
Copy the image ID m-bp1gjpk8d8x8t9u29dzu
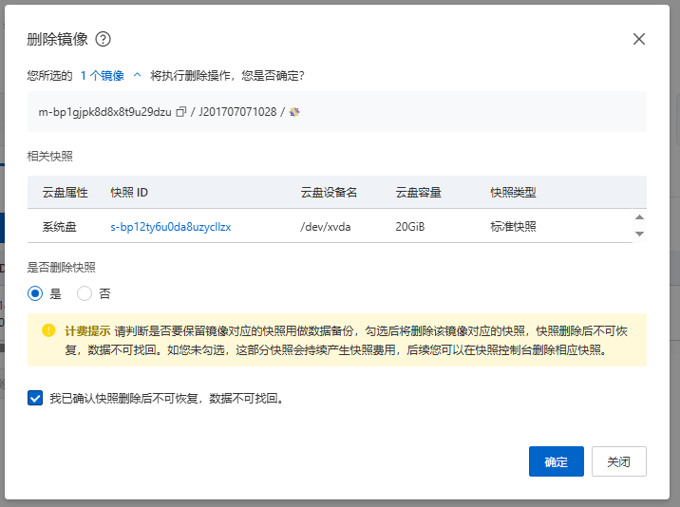tap(180, 112)
